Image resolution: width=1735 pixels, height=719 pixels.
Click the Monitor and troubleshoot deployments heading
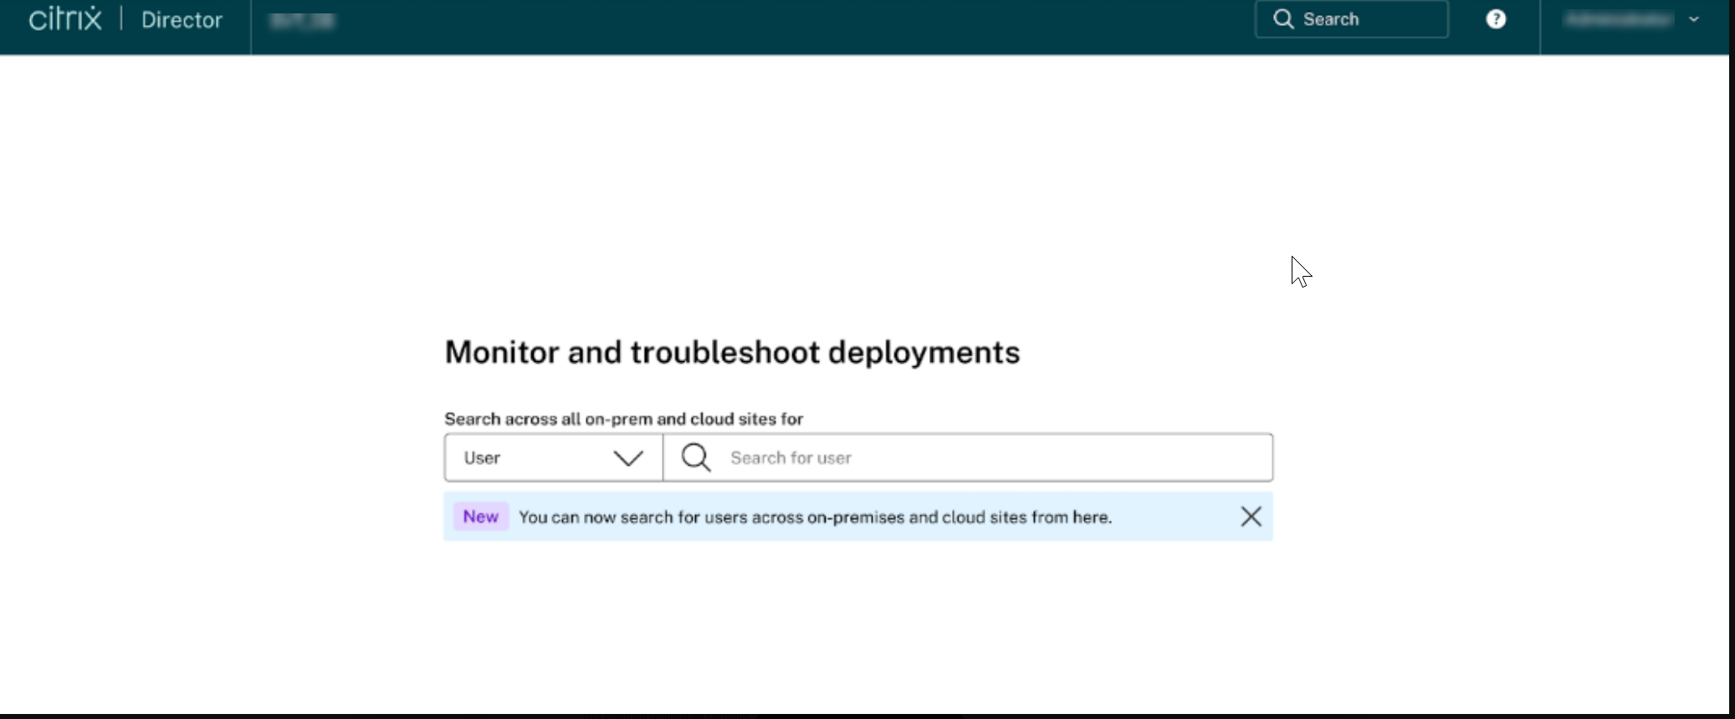point(732,353)
